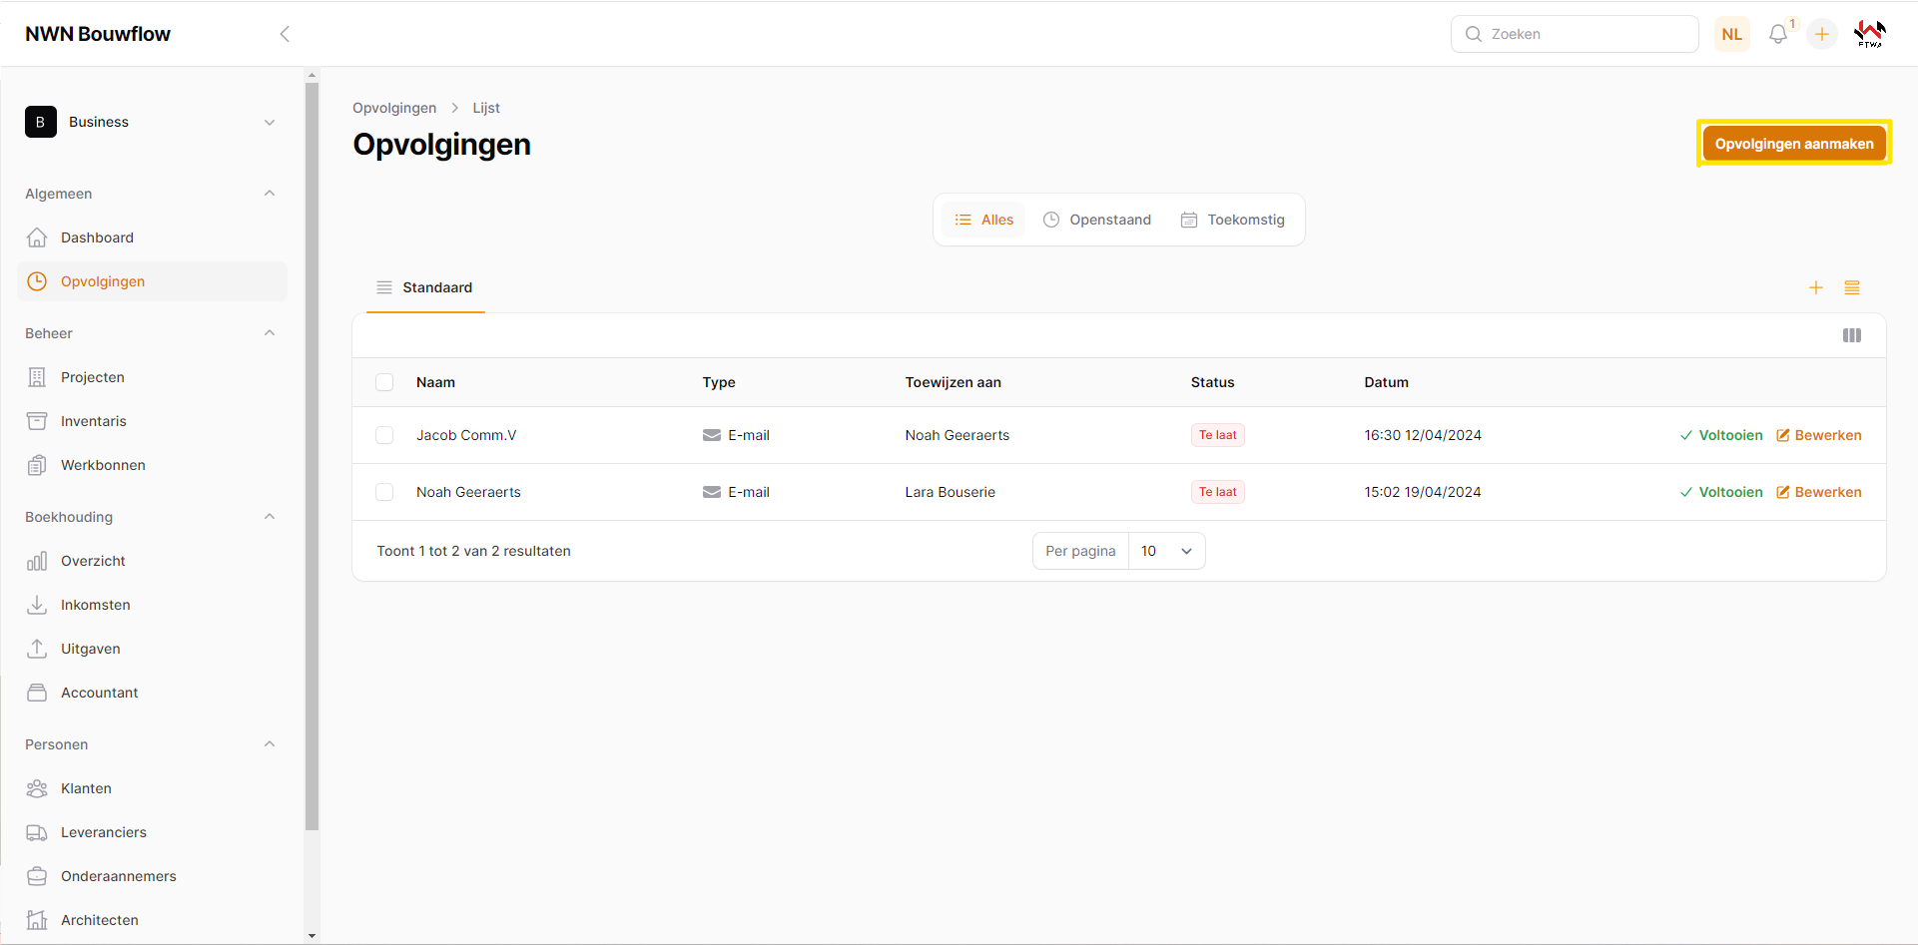1918x945 pixels.
Task: Open the view list icon right of tabs
Action: (x=1852, y=287)
